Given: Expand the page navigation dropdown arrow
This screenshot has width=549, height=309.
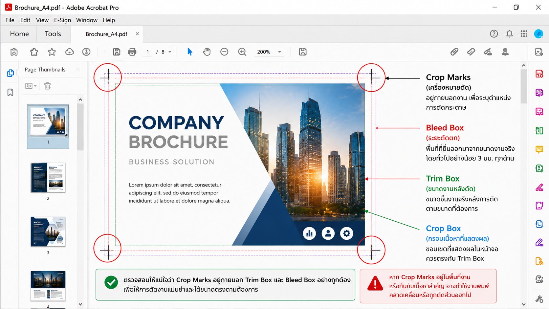Looking at the screenshot, I should 170,52.
